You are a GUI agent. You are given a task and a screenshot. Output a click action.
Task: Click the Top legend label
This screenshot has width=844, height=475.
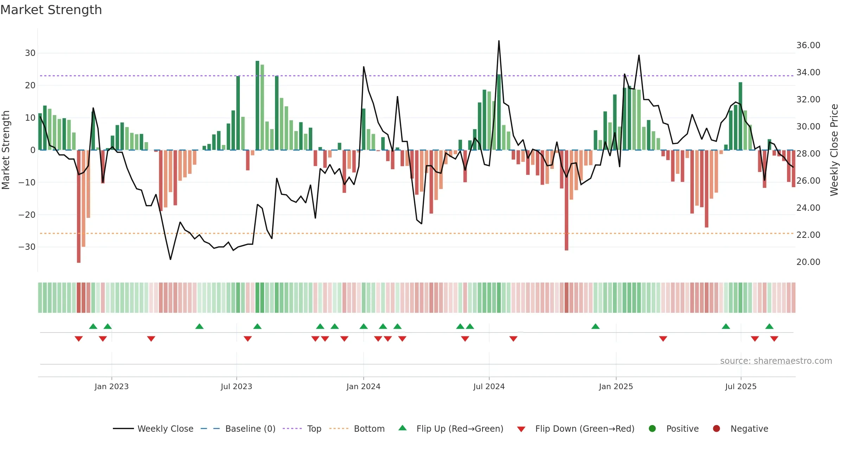[x=314, y=429]
